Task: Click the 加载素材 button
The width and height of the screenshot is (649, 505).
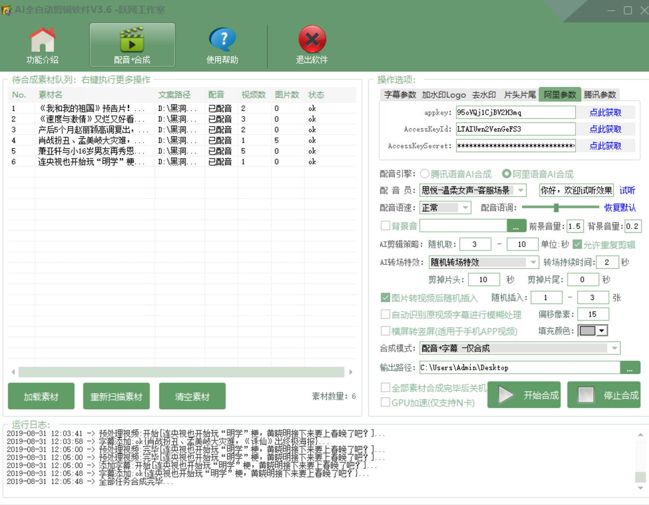Action: [41, 397]
